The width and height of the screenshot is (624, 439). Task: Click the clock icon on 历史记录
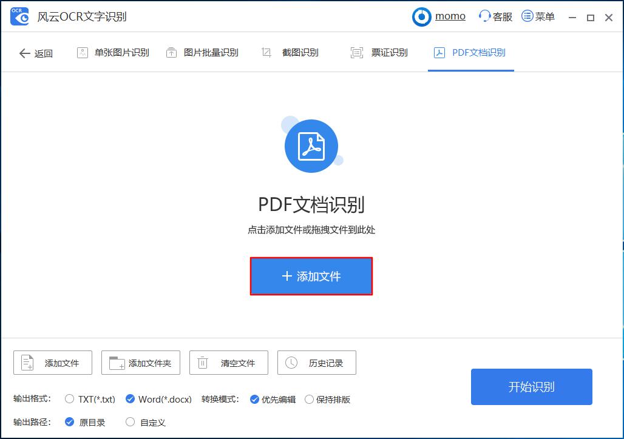click(x=290, y=363)
